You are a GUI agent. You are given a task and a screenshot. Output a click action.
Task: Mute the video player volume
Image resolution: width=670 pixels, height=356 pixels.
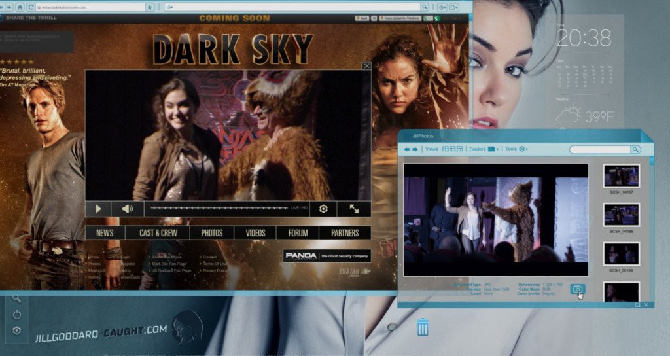pos(126,209)
